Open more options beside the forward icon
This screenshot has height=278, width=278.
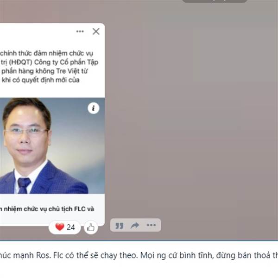pyautogui.click(x=151, y=225)
